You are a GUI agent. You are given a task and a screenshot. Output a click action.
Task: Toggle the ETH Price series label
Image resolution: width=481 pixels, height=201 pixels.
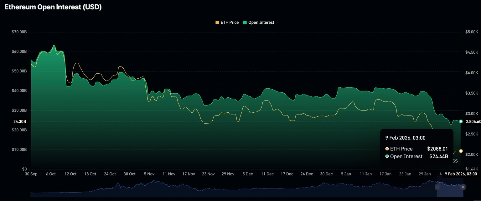230,22
